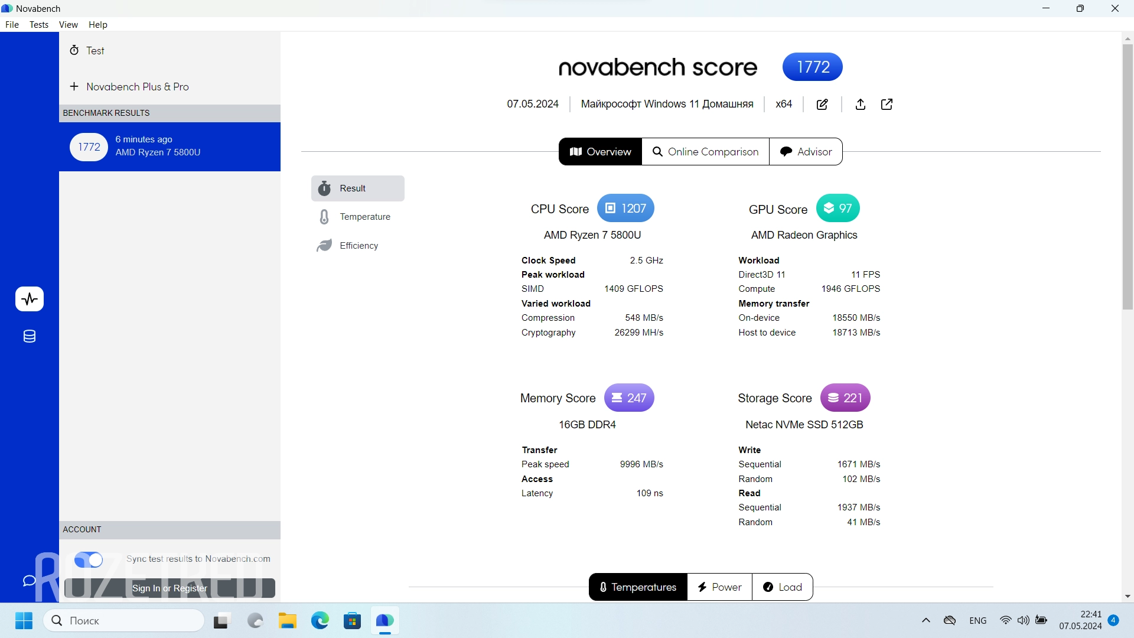Click the OneDrive cloud tray icon

(950, 620)
